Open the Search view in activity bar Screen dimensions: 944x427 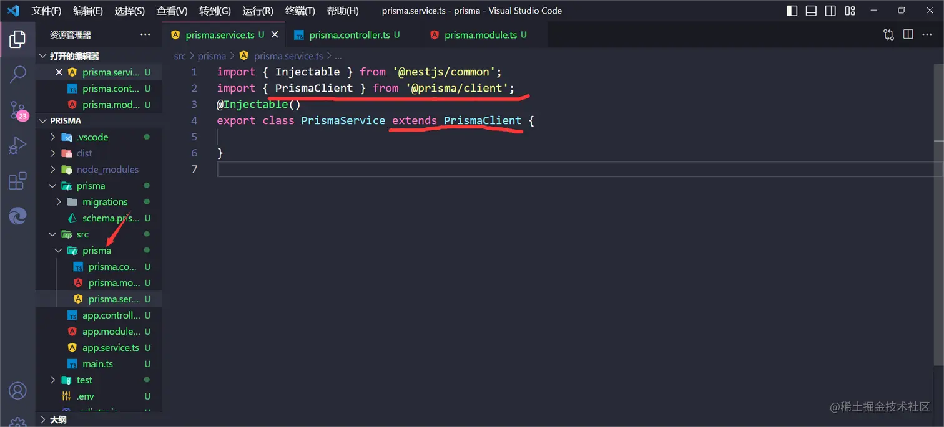coord(17,74)
